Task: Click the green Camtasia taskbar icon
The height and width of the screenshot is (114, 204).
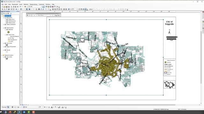Action: point(29,112)
